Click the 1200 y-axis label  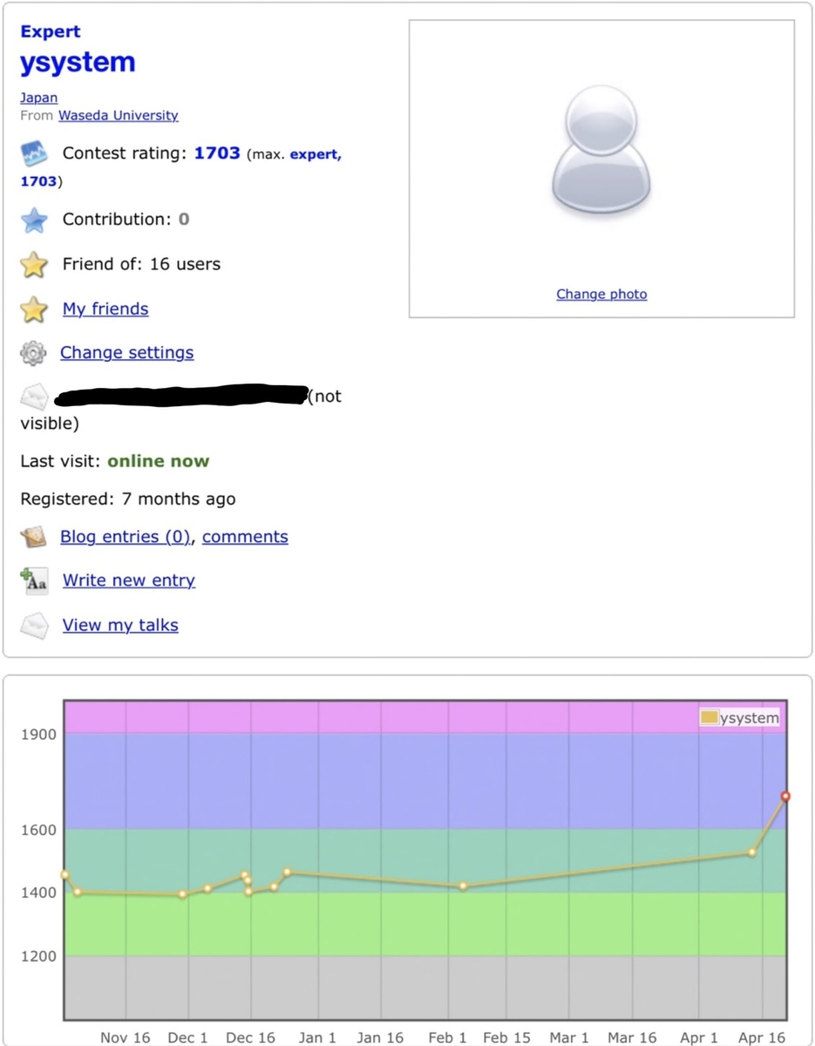(38, 955)
